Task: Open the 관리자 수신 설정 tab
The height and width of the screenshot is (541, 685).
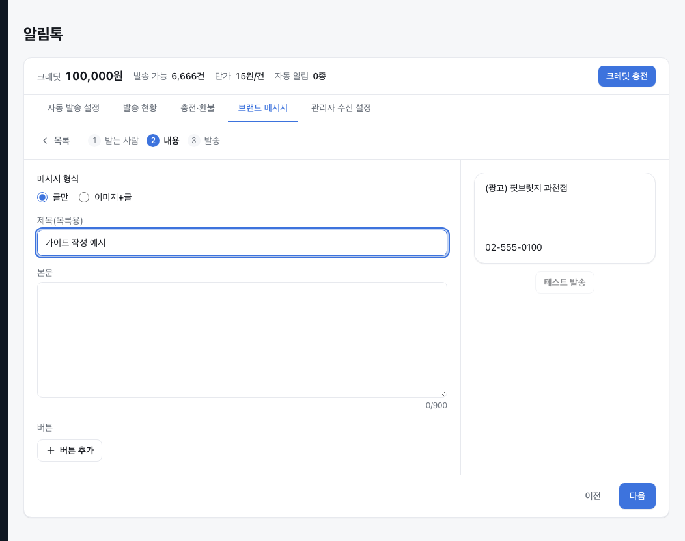Action: coord(341,108)
